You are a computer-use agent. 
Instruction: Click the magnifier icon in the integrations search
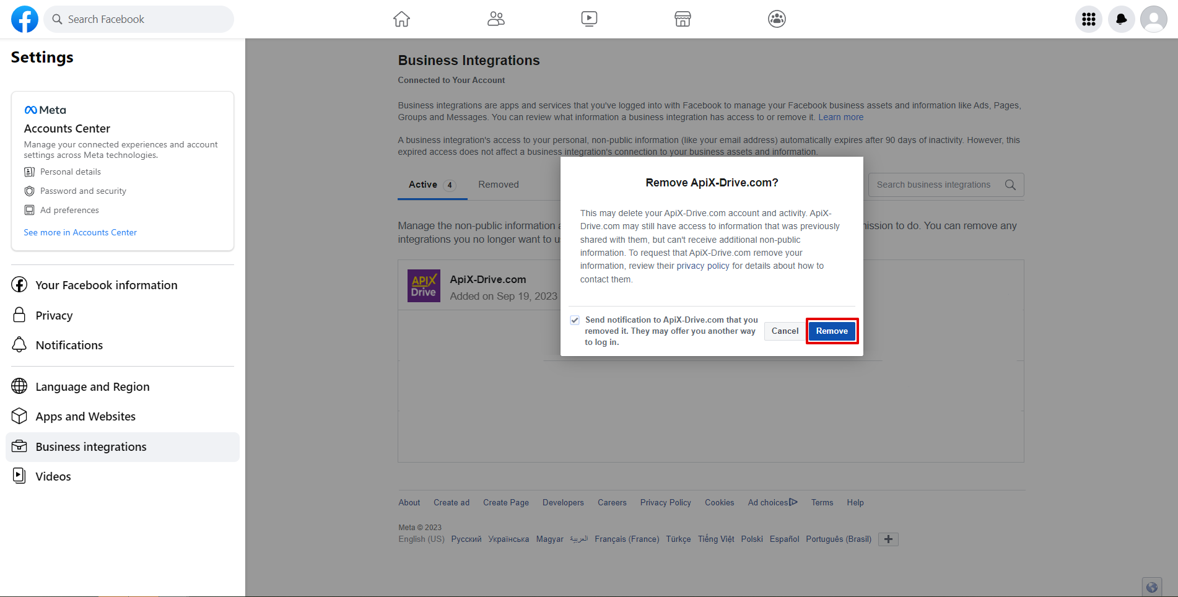(x=1010, y=185)
